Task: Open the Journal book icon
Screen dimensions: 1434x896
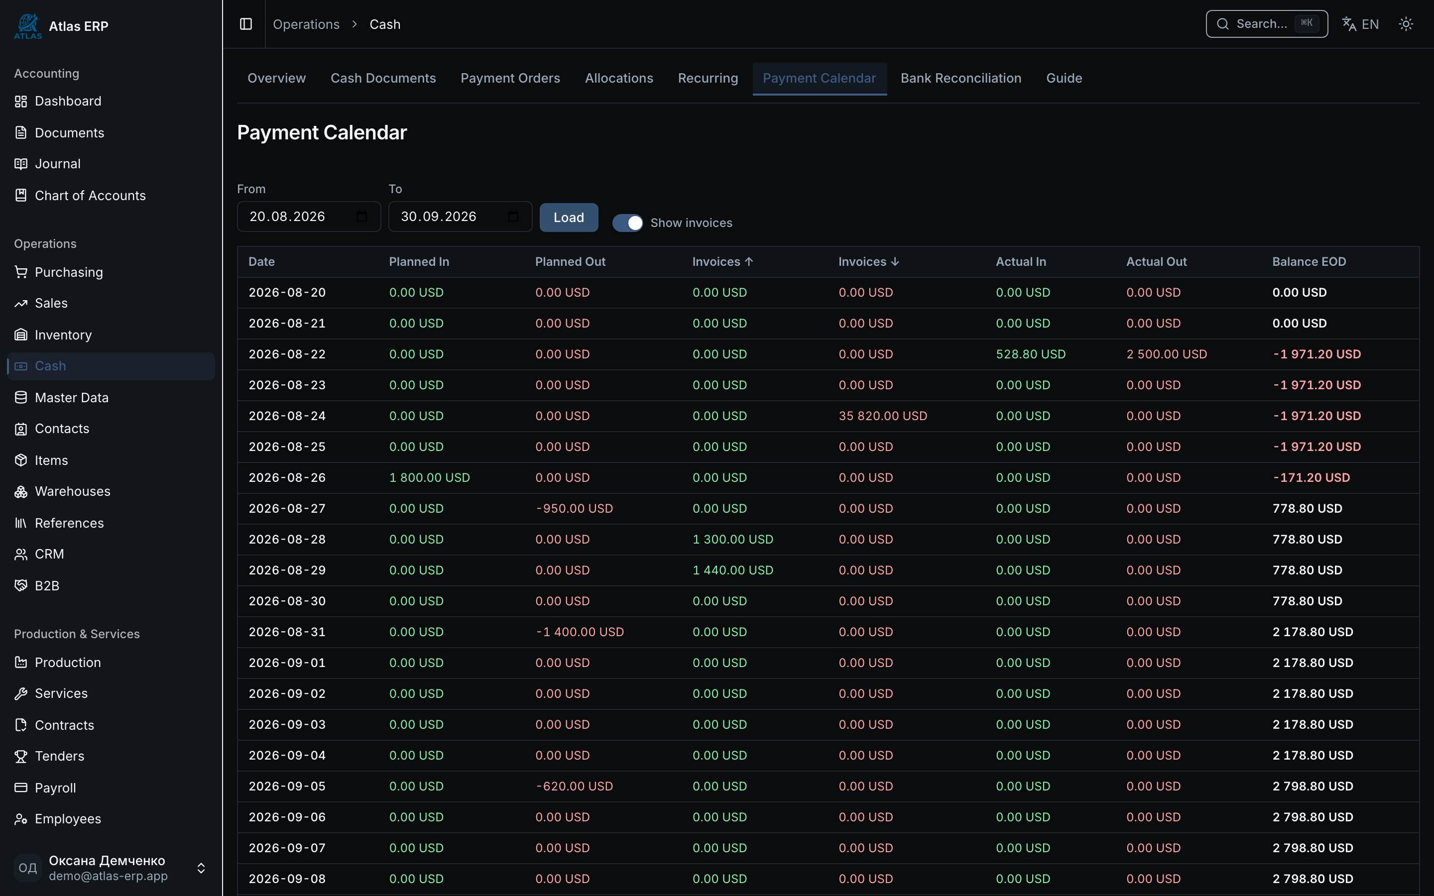Action: (21, 164)
